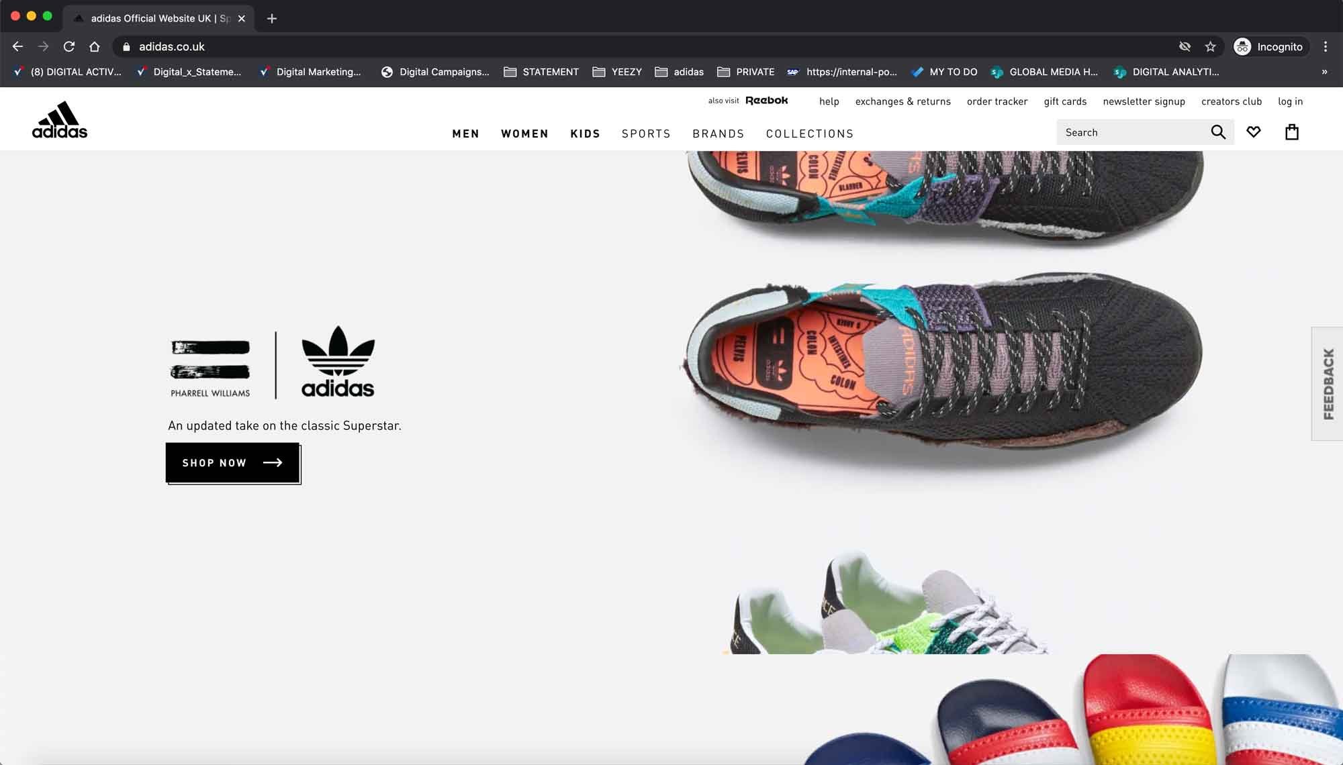Click the green and grey sneaker image
The width and height of the screenshot is (1343, 765).
click(x=888, y=603)
